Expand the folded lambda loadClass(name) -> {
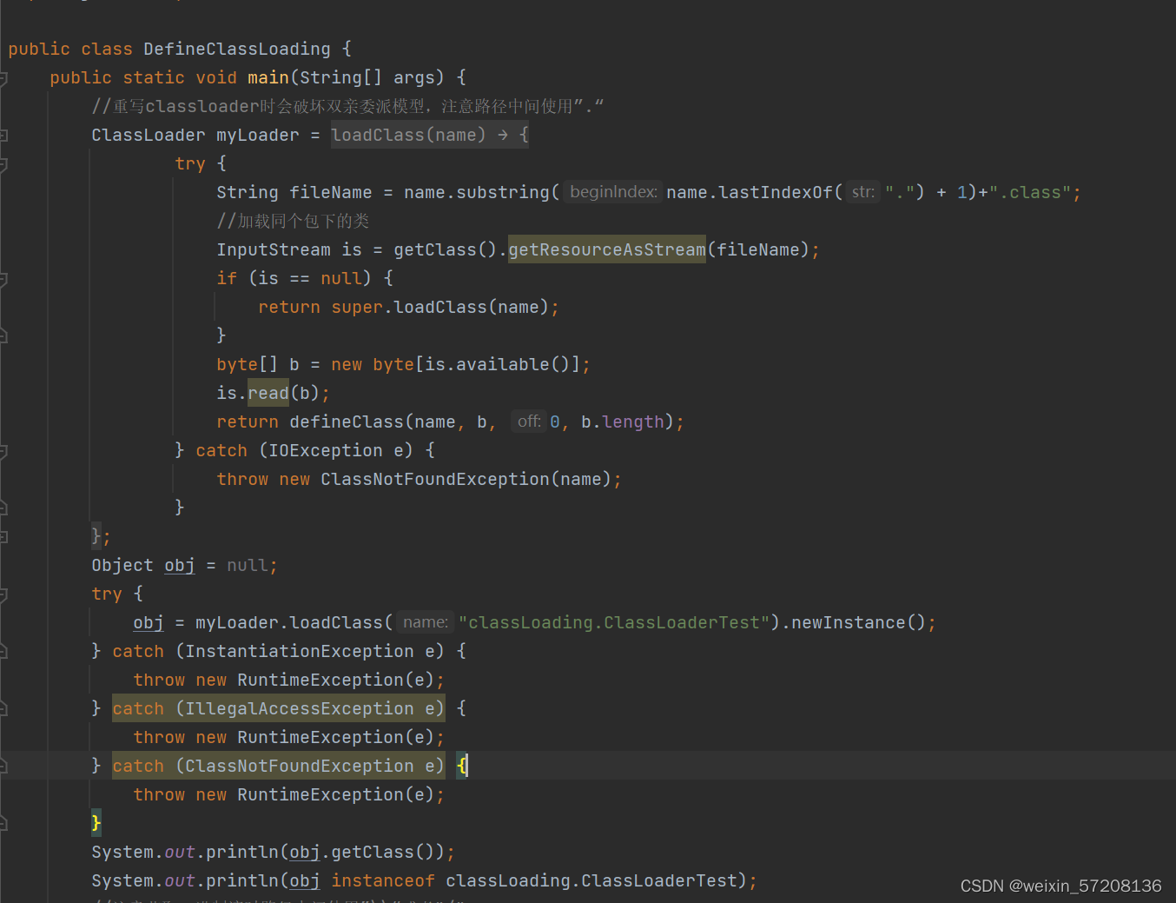 [x=429, y=135]
